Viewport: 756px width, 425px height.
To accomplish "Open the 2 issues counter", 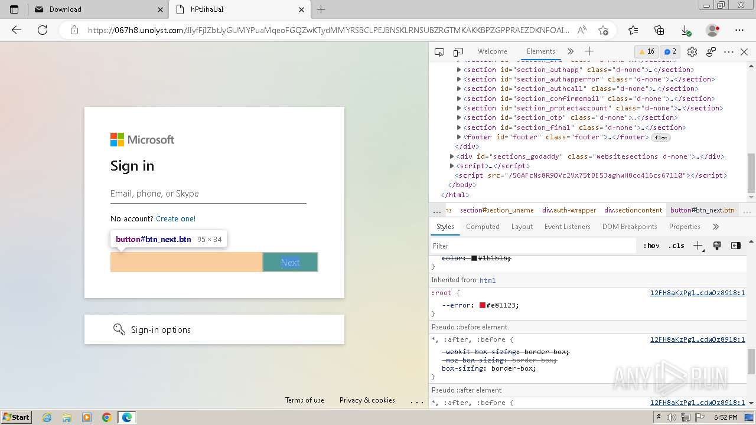I will 669,51.
